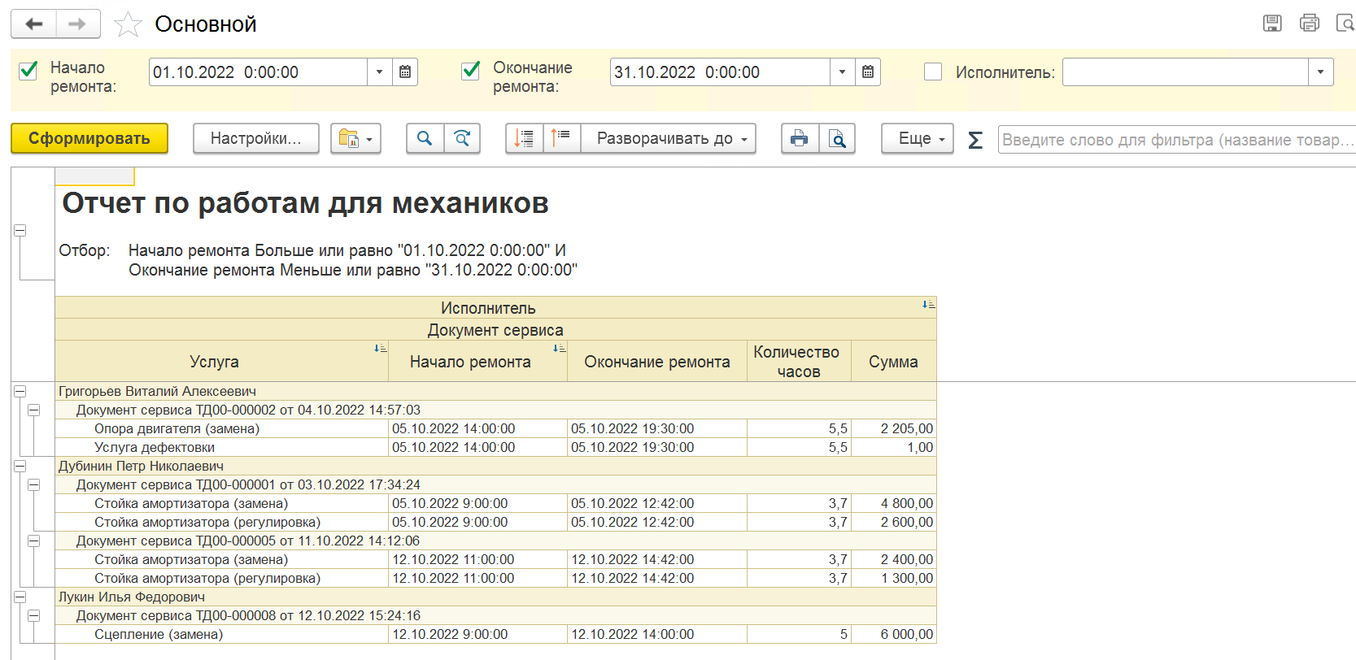Click sum cell 6 000,00
The image size is (1356, 660).
(894, 634)
